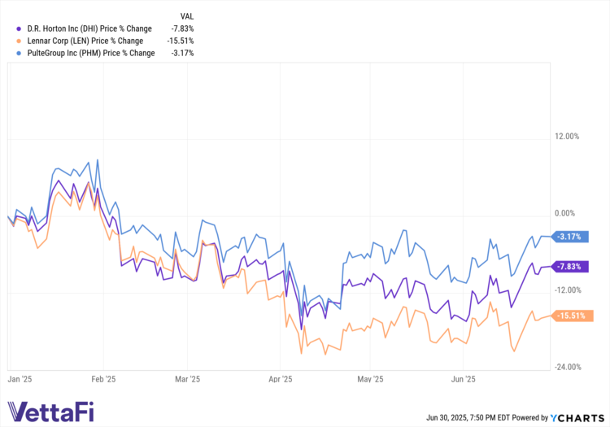Screen dimensions: 610x427
Task: Select the D.R. Horton Inc (DHI) legend label
Action: click(x=85, y=28)
